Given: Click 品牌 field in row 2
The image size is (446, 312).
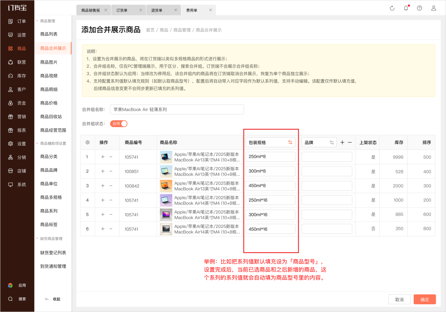Looking at the screenshot, I should [327, 171].
